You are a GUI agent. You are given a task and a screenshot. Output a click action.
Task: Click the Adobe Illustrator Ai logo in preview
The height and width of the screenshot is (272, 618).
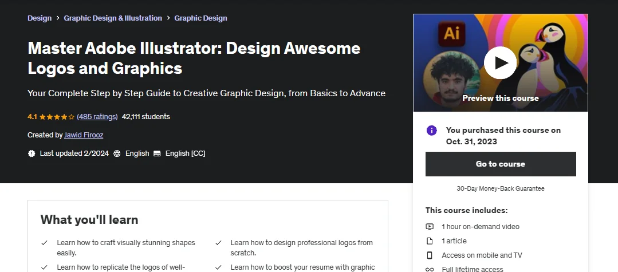pyautogui.click(x=452, y=34)
